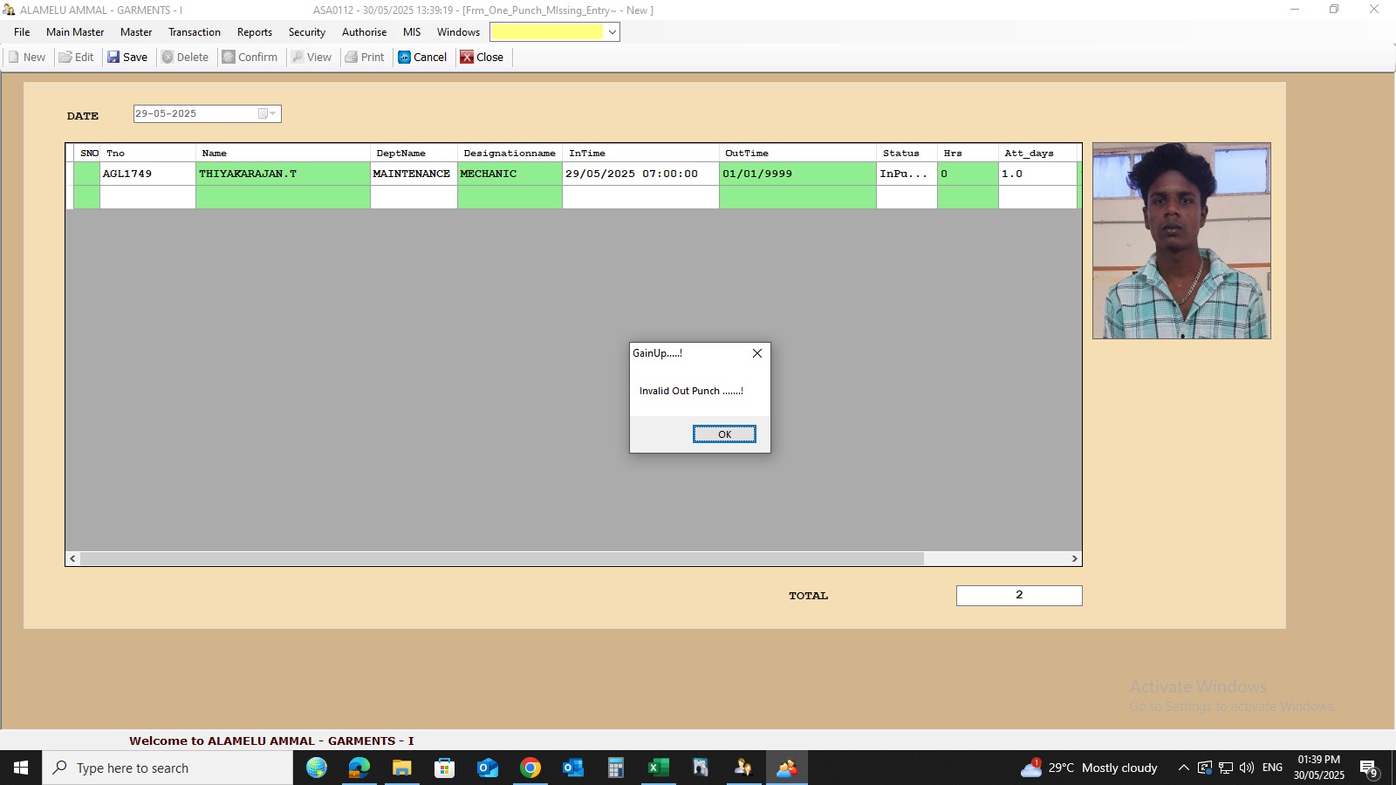Open the Reports menu
Image resolution: width=1396 pixels, height=785 pixels.
(x=254, y=32)
